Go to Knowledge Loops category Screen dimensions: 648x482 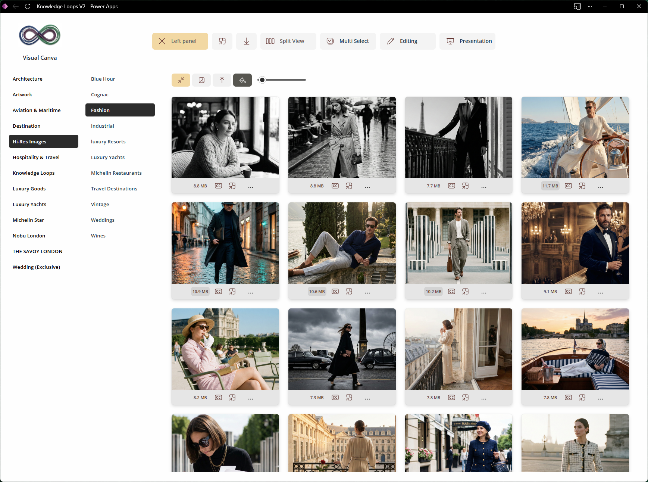pos(34,173)
